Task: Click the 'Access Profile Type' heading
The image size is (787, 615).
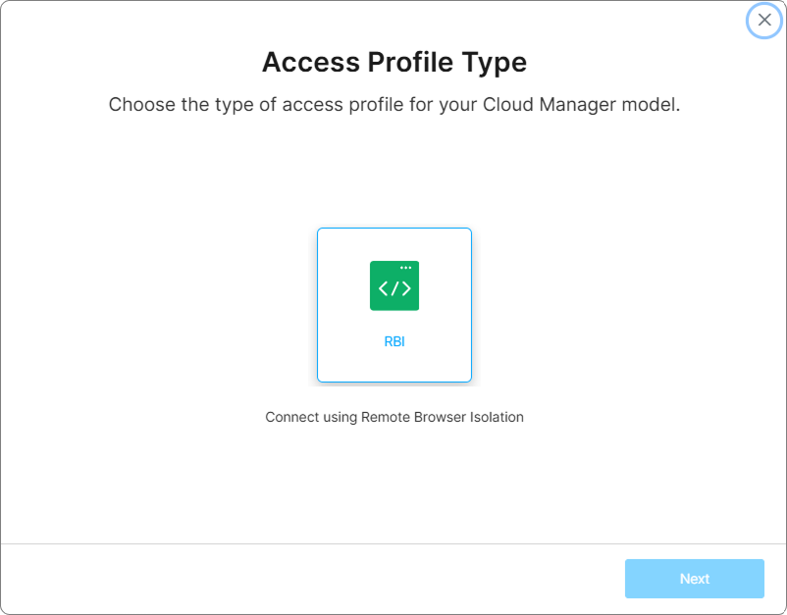Action: point(394,62)
